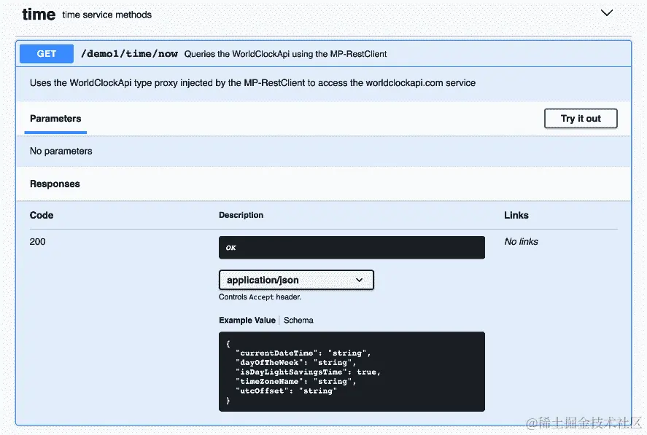
Task: Click inside the example JSON code block
Action: click(352, 372)
